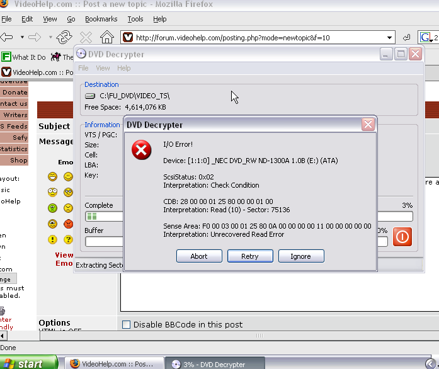Click Firefox Forward arrow button
Image resolution: width=439 pixels, height=369 pixels.
pyautogui.click(x=35, y=37)
